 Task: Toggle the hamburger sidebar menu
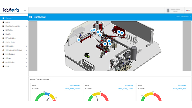25,10
